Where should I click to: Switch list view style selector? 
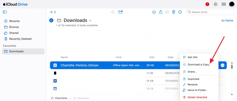pos(53,12)
